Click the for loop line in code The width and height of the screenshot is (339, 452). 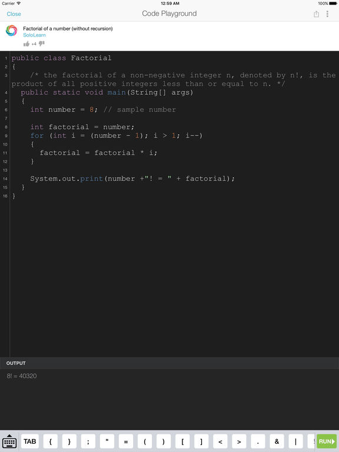117,135
